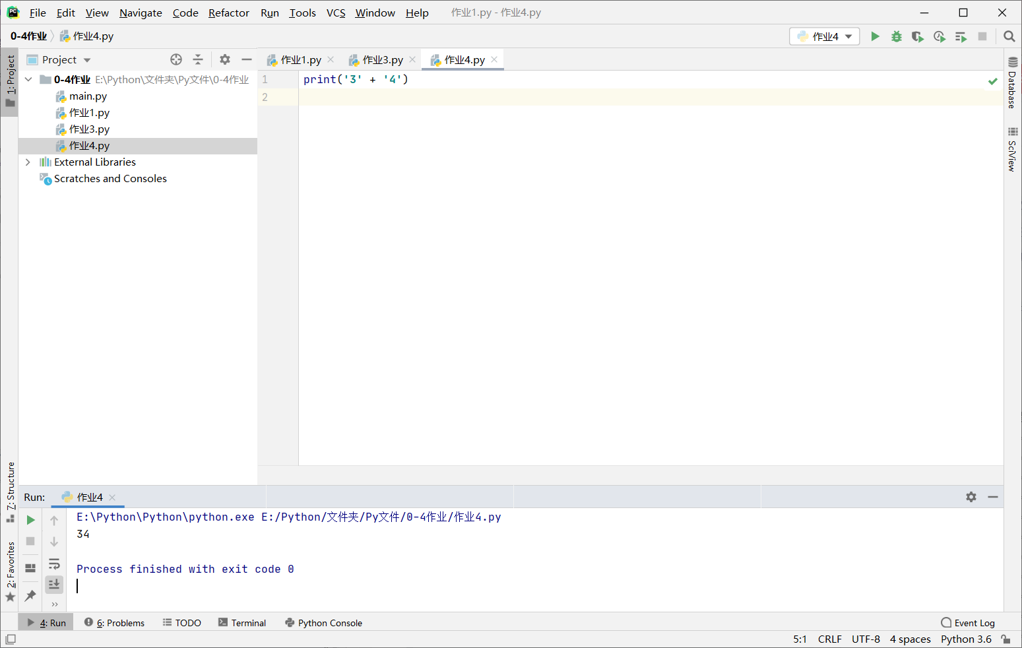Open the run configuration 作业4 dropdown
The image size is (1022, 648).
(825, 36)
